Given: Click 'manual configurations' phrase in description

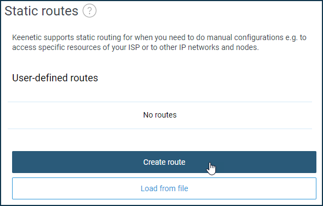Looking at the screenshot, I should coord(245,38).
